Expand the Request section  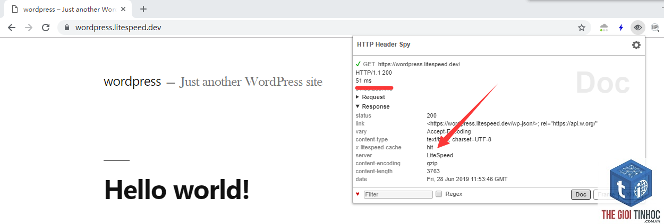tap(370, 97)
